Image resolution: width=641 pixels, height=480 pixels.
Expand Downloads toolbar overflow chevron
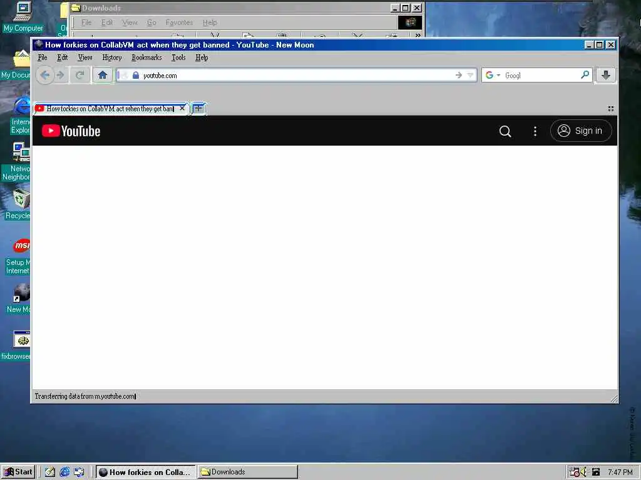(x=418, y=35)
